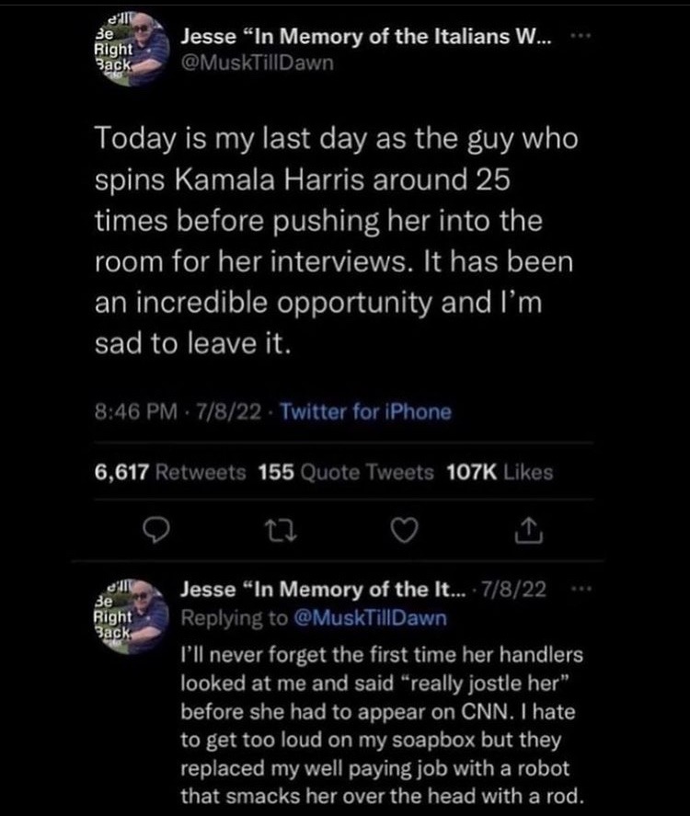Viewport: 690px width, 816px height.
Task: Show the 107K Likes list
Action: coord(500,472)
